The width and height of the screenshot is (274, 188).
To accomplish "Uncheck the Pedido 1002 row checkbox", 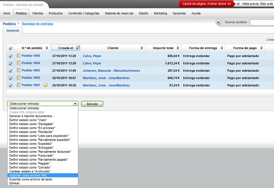I will [x=11, y=78].
